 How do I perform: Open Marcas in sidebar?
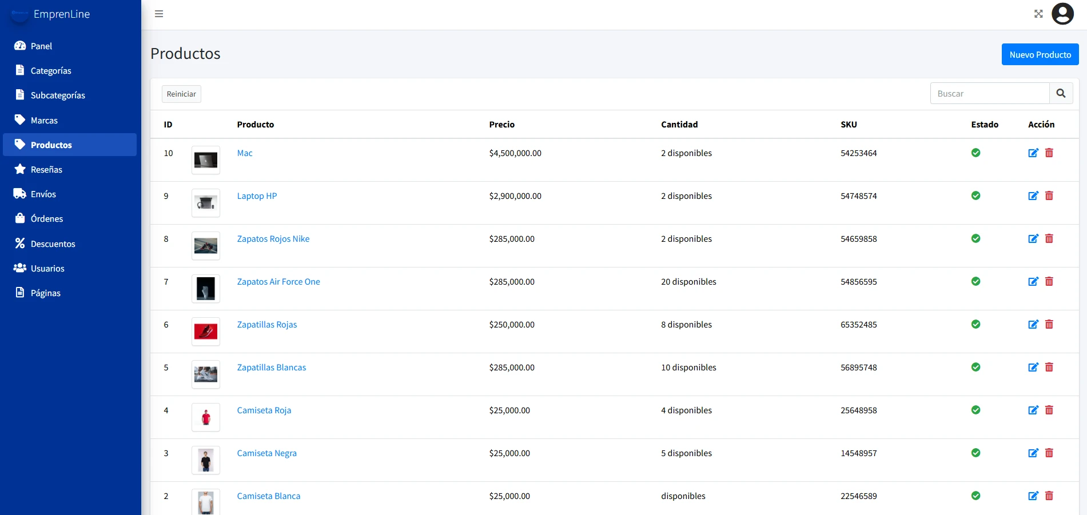click(70, 120)
